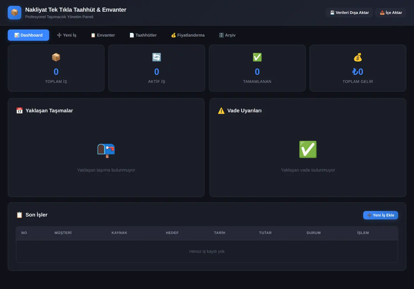Click the MÜŞTERİ column header
The height and width of the screenshot is (289, 414).
click(63, 233)
